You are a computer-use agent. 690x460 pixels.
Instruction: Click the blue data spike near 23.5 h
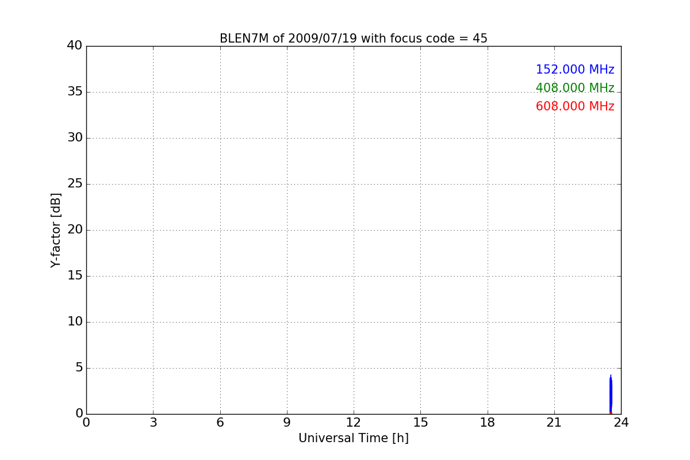(x=611, y=394)
